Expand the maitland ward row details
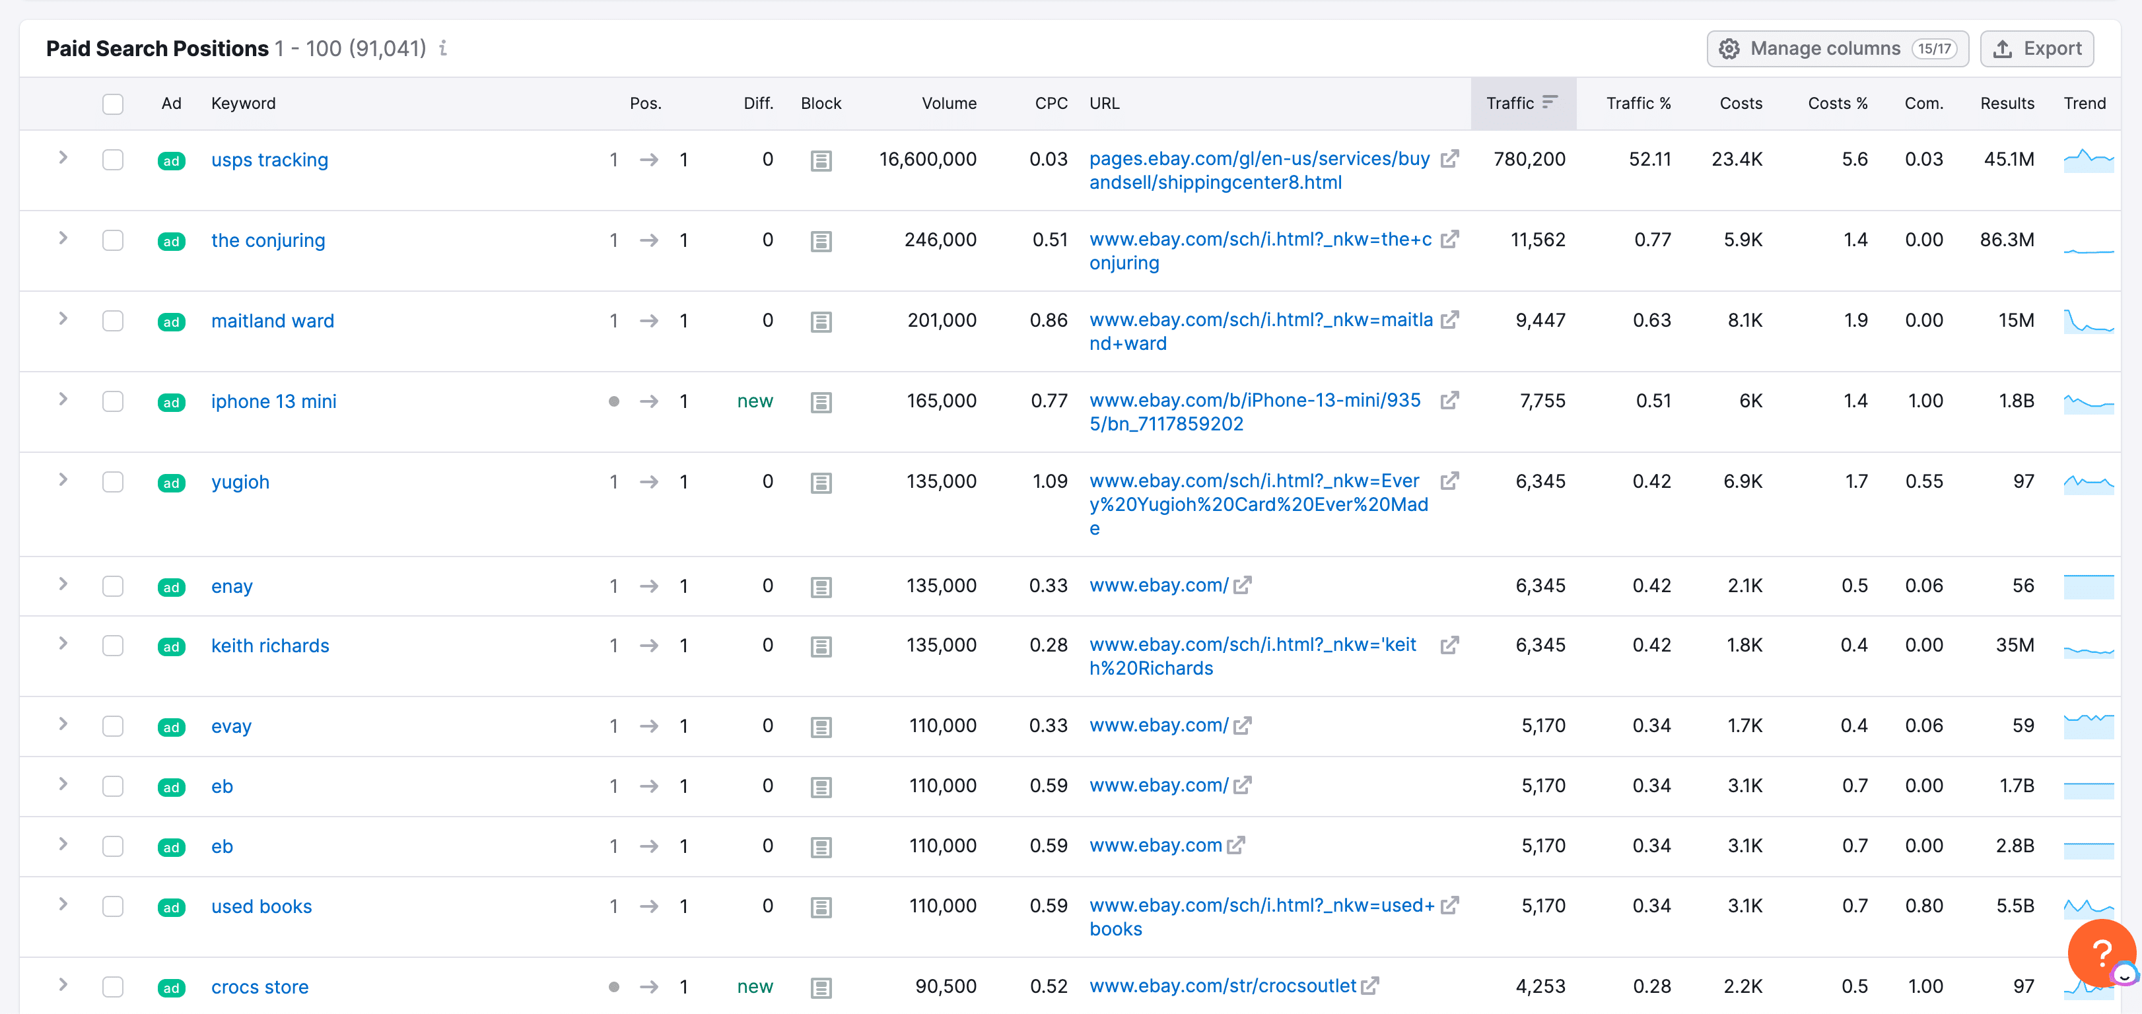This screenshot has height=1014, width=2142. coord(63,318)
